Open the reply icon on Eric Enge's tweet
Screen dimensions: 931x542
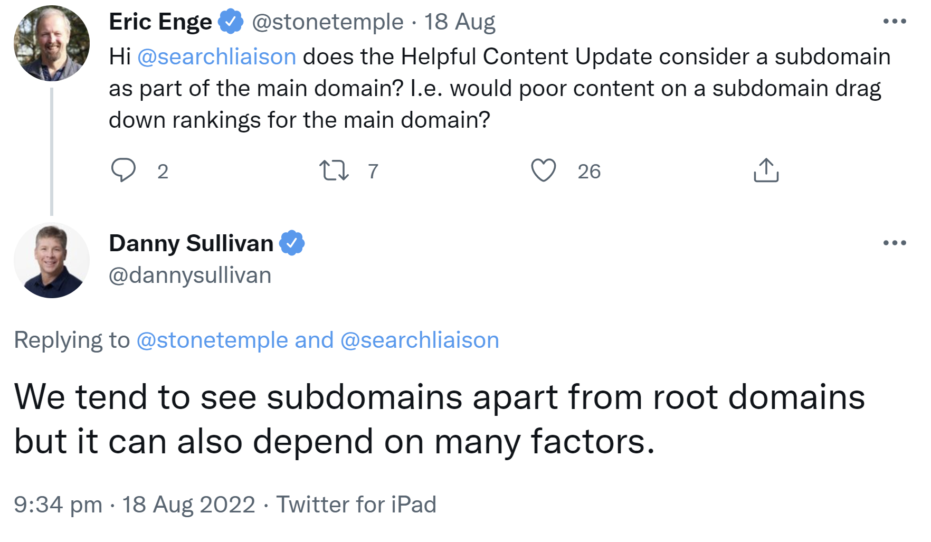[123, 170]
